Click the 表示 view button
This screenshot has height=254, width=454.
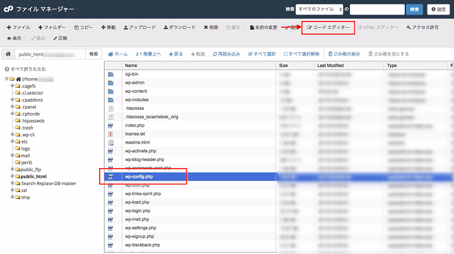pos(14,38)
